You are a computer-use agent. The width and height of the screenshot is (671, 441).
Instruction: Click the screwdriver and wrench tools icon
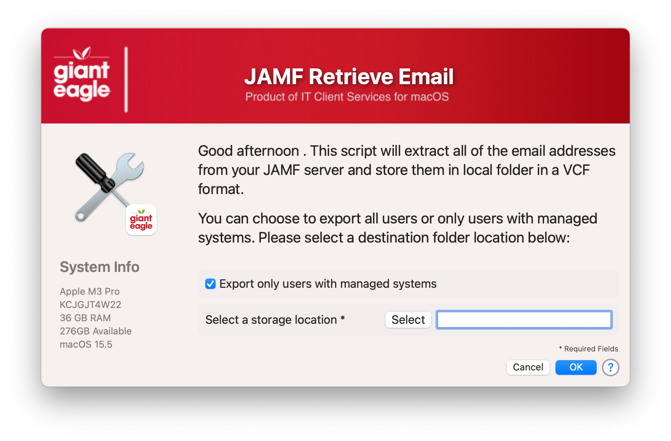[110, 187]
